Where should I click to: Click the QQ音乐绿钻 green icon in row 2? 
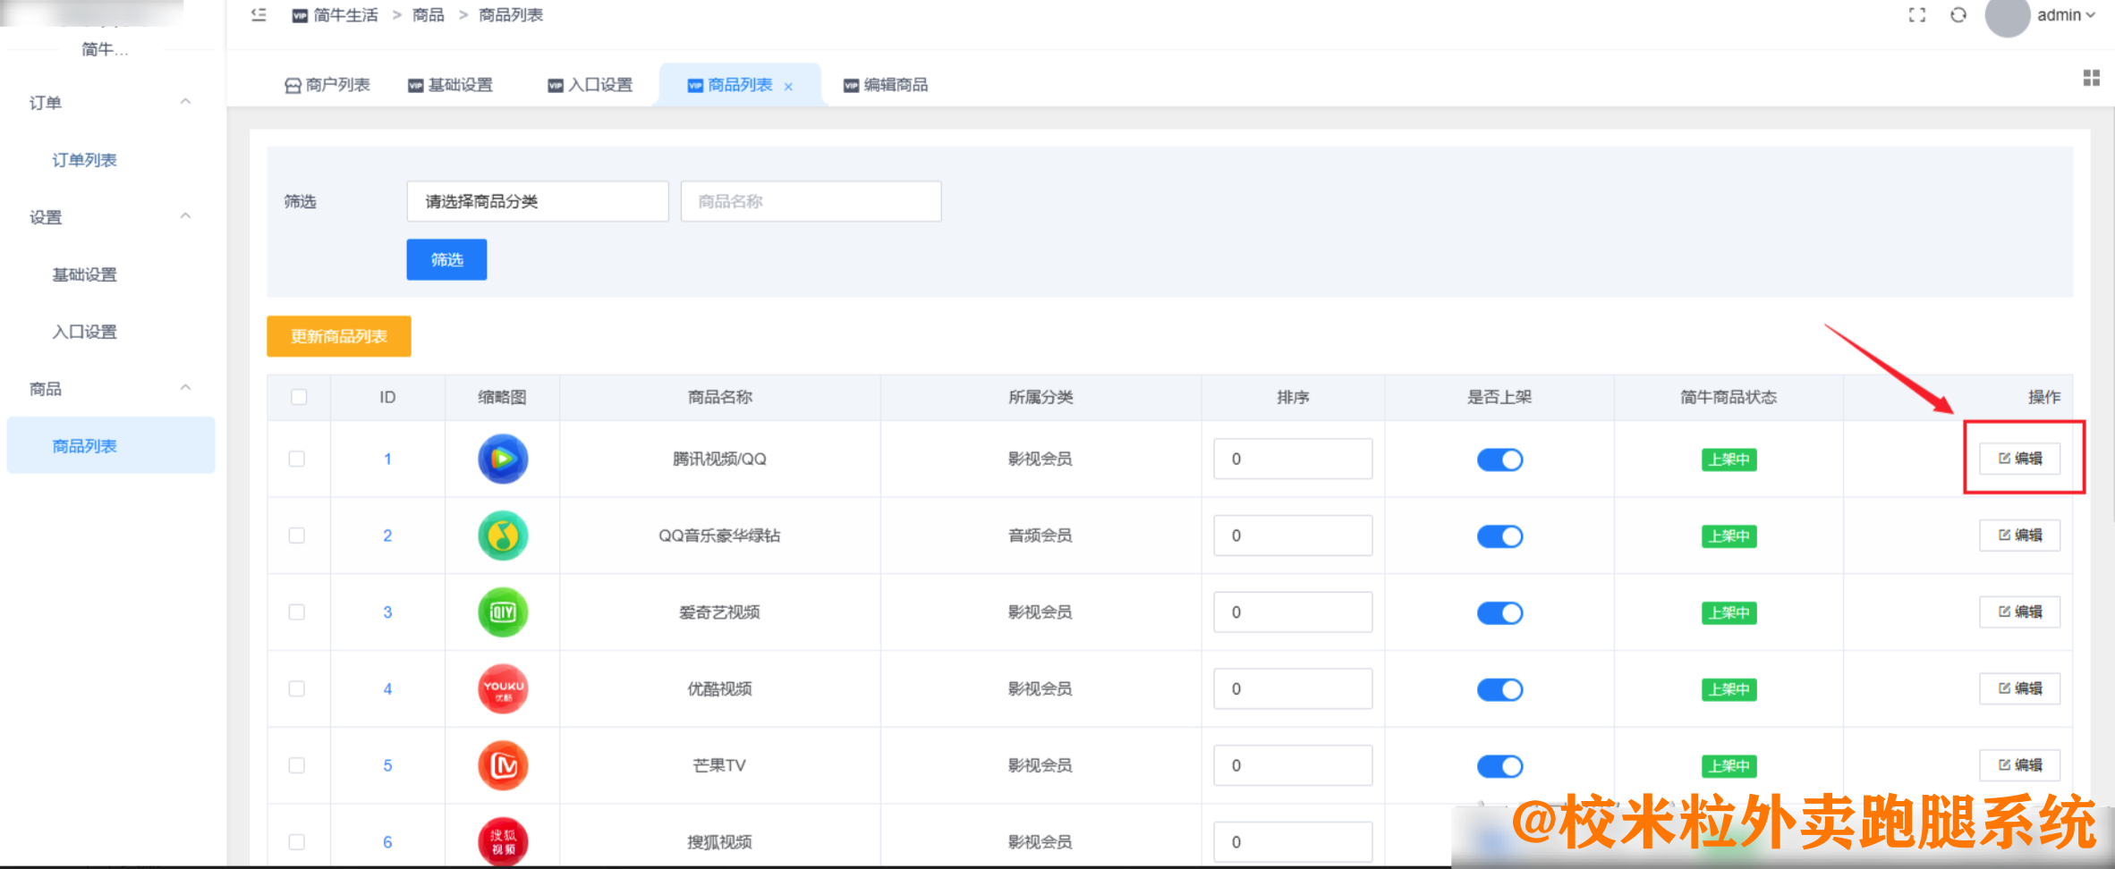[x=502, y=536]
